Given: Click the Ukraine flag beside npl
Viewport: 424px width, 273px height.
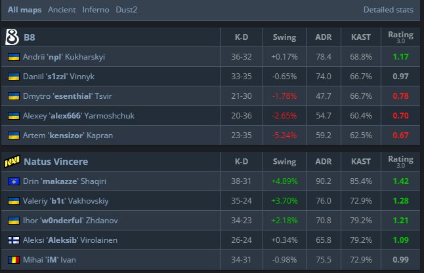Looking at the screenshot, I should click(x=13, y=57).
